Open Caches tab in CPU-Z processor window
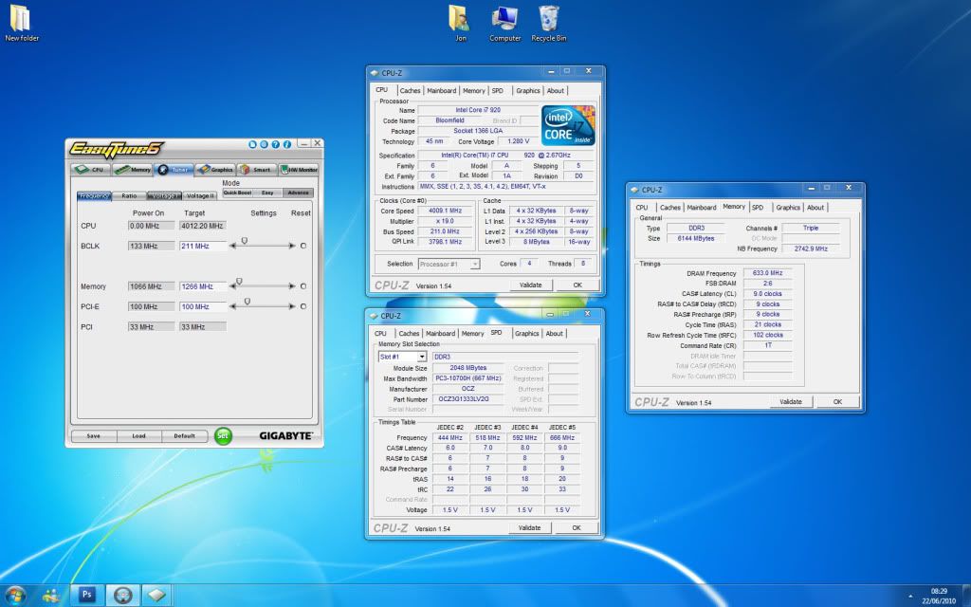 click(410, 90)
